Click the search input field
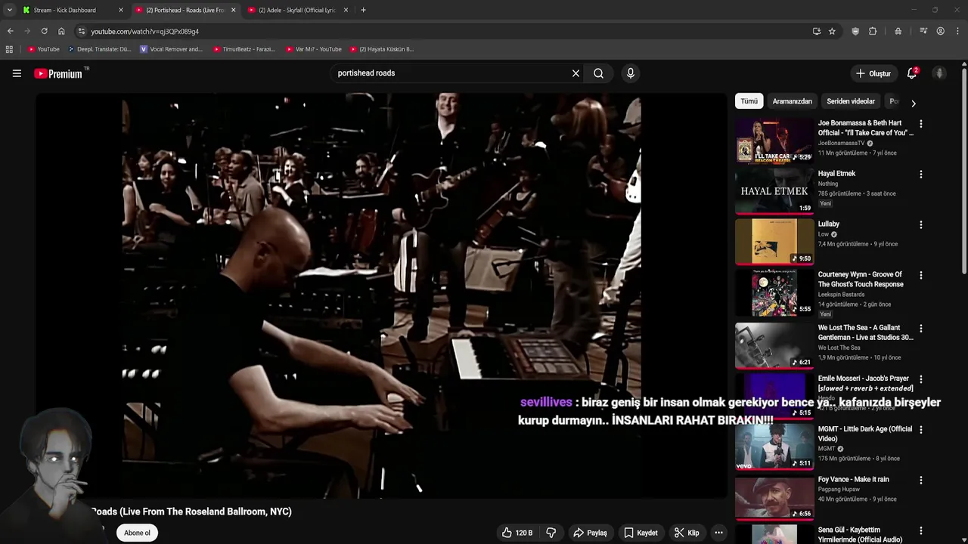 point(450,73)
